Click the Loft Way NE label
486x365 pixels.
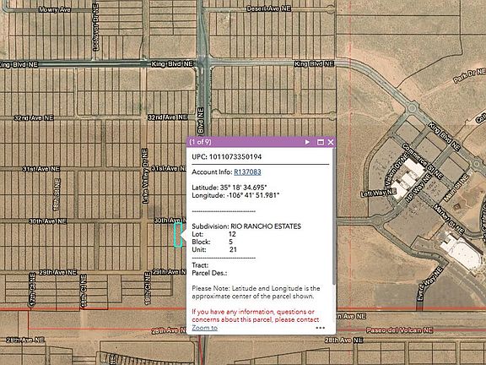pyautogui.click(x=379, y=193)
